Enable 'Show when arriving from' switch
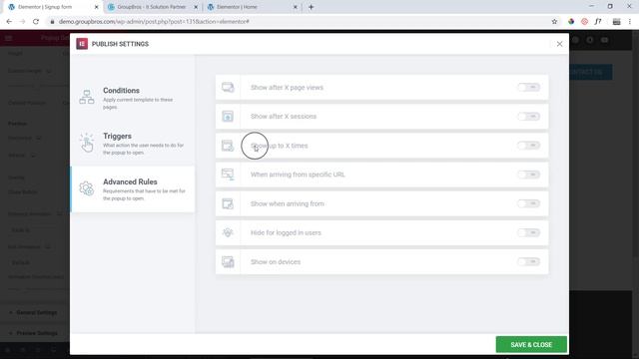The height and width of the screenshot is (359, 639). tap(528, 203)
